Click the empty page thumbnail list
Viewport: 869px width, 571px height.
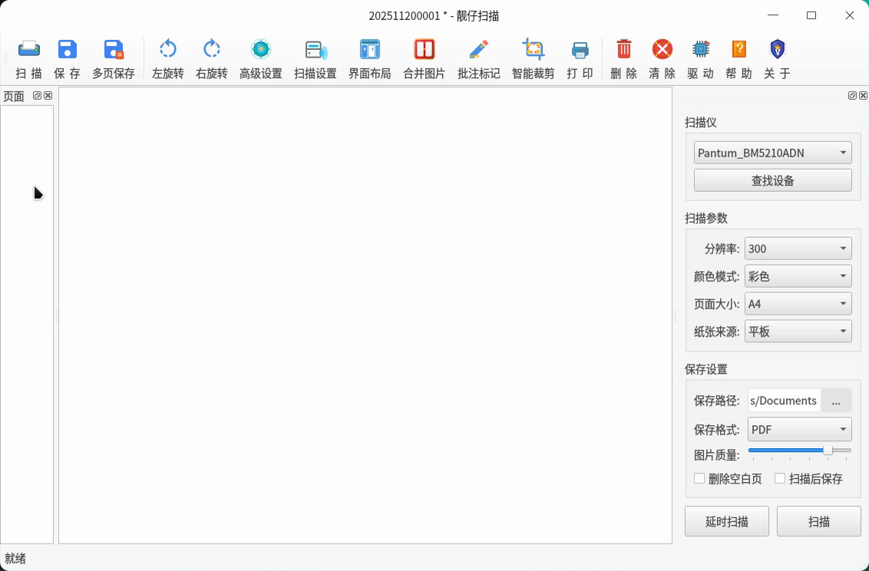(x=27, y=324)
